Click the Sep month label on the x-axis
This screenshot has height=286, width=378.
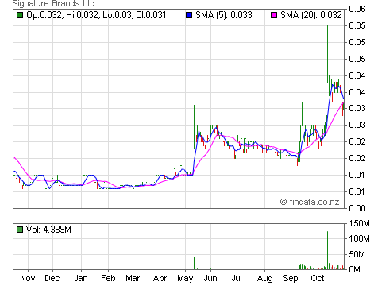click(x=291, y=279)
